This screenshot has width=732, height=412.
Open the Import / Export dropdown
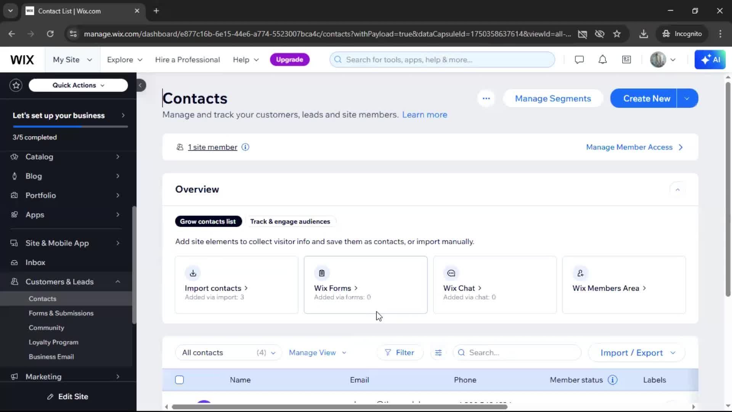click(637, 353)
